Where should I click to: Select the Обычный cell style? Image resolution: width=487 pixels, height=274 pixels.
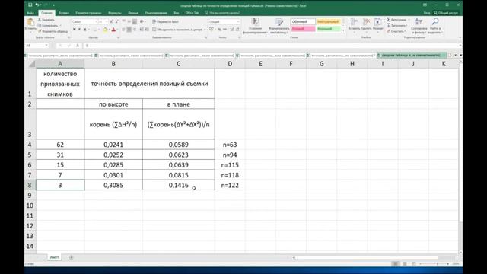click(x=303, y=22)
